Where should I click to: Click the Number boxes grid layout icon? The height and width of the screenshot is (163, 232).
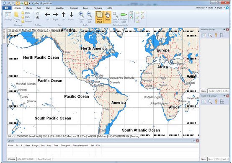[222, 35]
